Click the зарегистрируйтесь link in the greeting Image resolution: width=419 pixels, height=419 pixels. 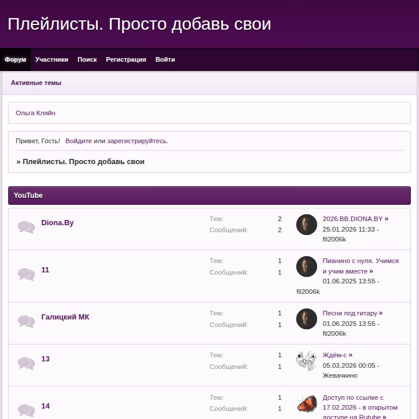[137, 141]
